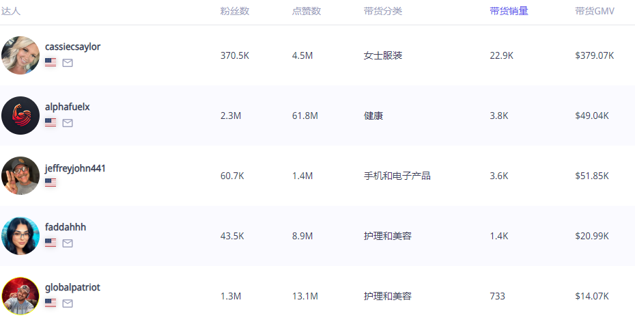Sort by the 带货GMV column header
This screenshot has width=635, height=322.
tap(595, 11)
